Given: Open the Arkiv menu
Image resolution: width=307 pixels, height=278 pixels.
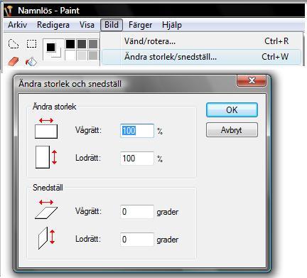Looking at the screenshot, I should pyautogui.click(x=18, y=25).
